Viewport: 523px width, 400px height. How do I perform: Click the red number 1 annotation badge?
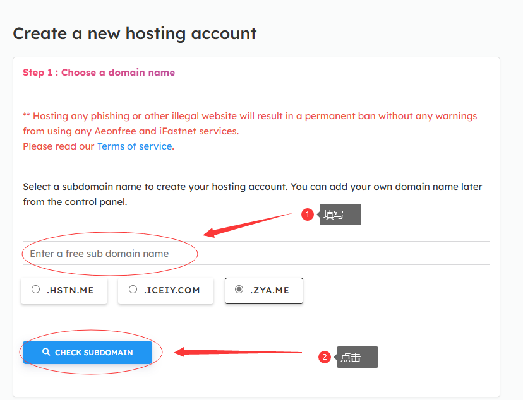click(308, 214)
